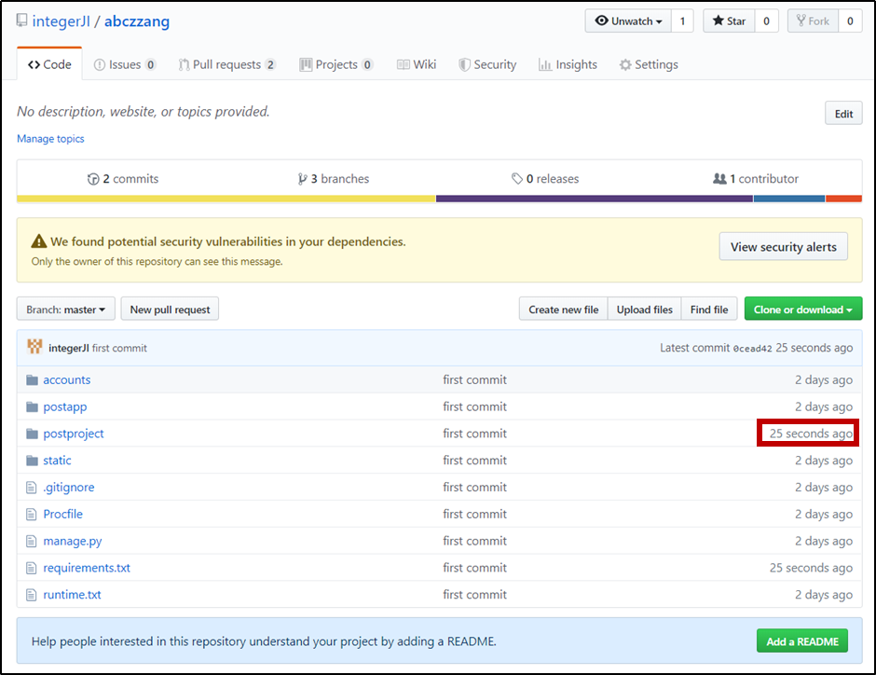876x675 pixels.
Task: Click the red language bar segment
Action: 843,199
